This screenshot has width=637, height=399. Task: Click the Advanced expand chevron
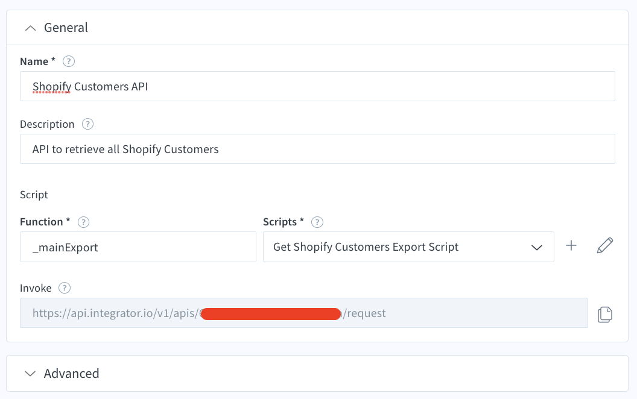coord(30,374)
